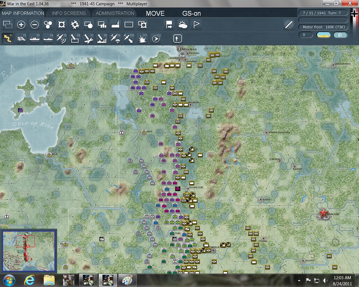Open the Paint palette taskbar icon

click(x=127, y=280)
